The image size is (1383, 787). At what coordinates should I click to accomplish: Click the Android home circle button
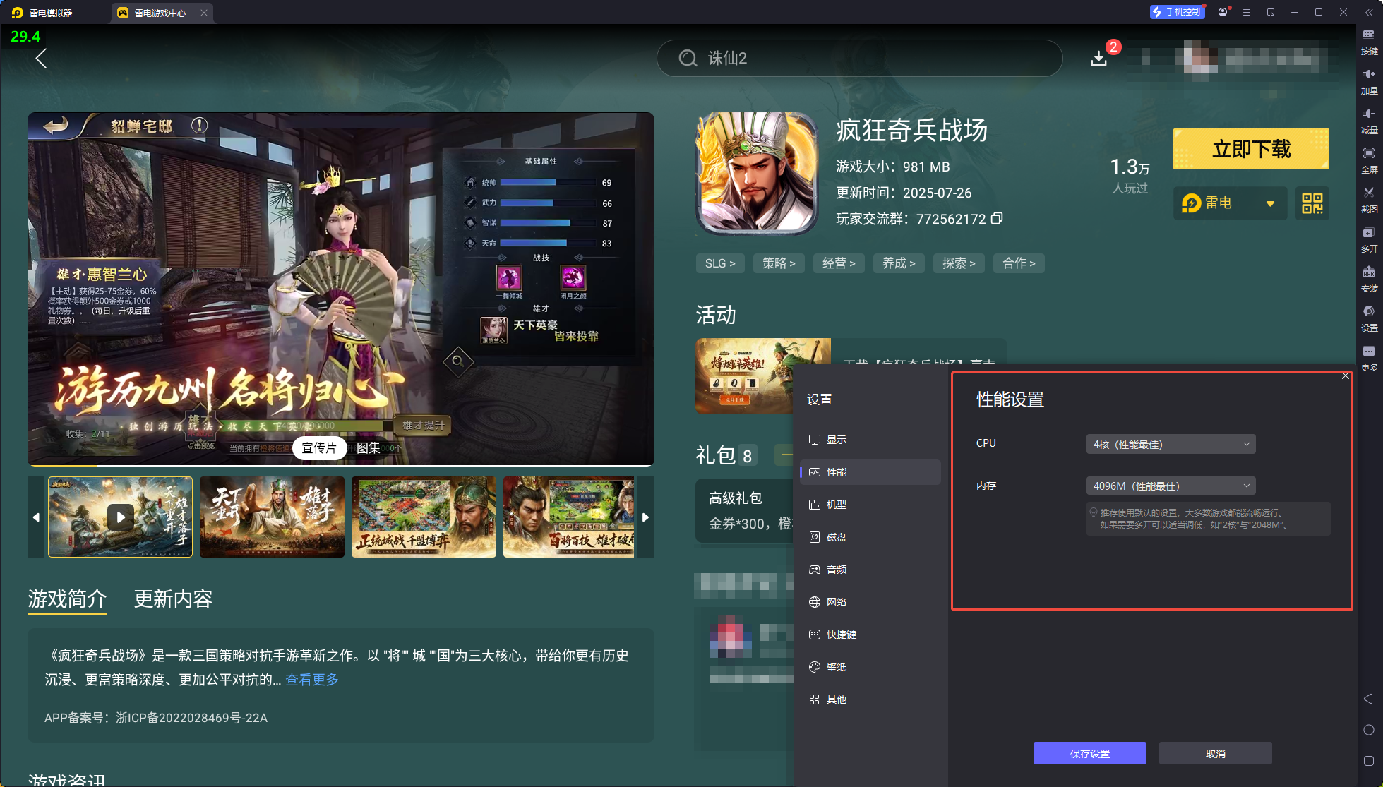point(1368,730)
